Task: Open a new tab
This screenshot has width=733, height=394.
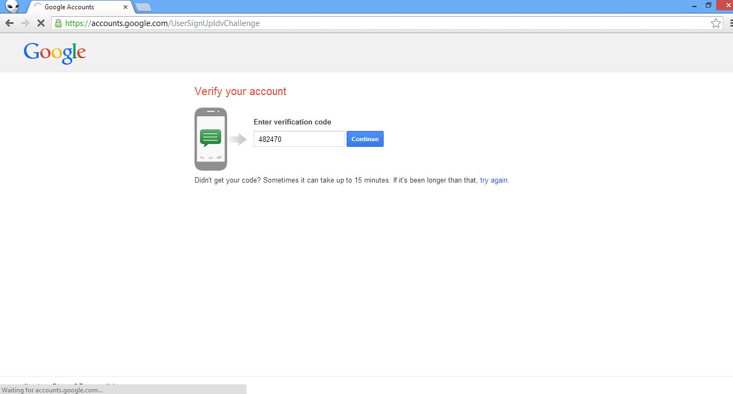Action: (x=143, y=7)
